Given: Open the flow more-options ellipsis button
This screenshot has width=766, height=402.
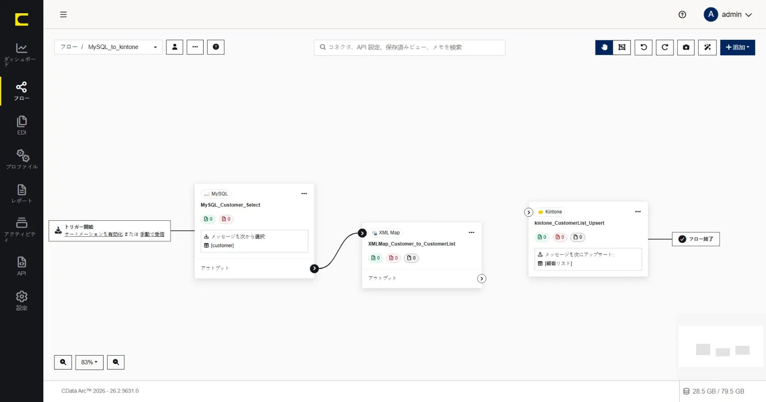Looking at the screenshot, I should pyautogui.click(x=195, y=47).
